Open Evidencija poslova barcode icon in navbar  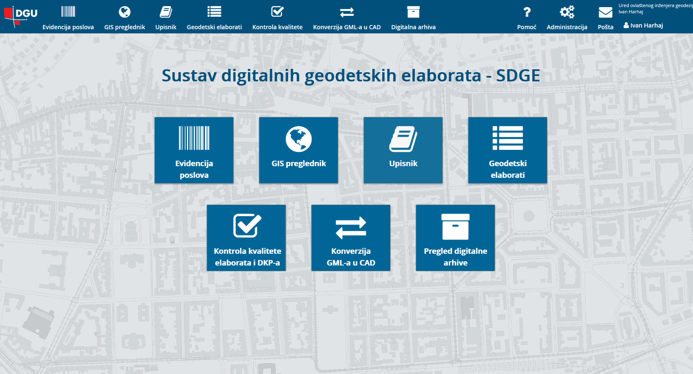point(68,12)
